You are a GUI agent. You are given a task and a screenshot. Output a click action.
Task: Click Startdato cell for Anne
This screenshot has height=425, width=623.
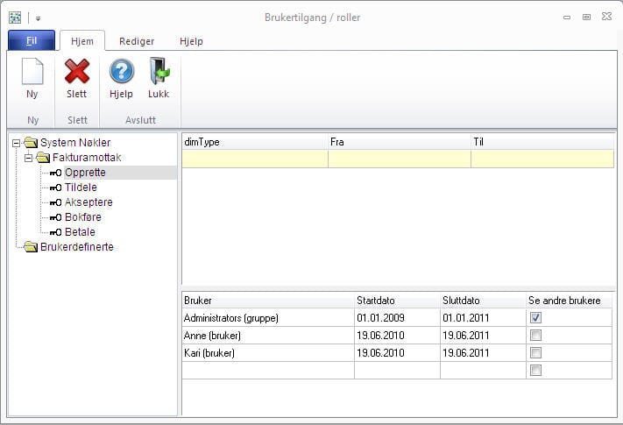point(396,335)
